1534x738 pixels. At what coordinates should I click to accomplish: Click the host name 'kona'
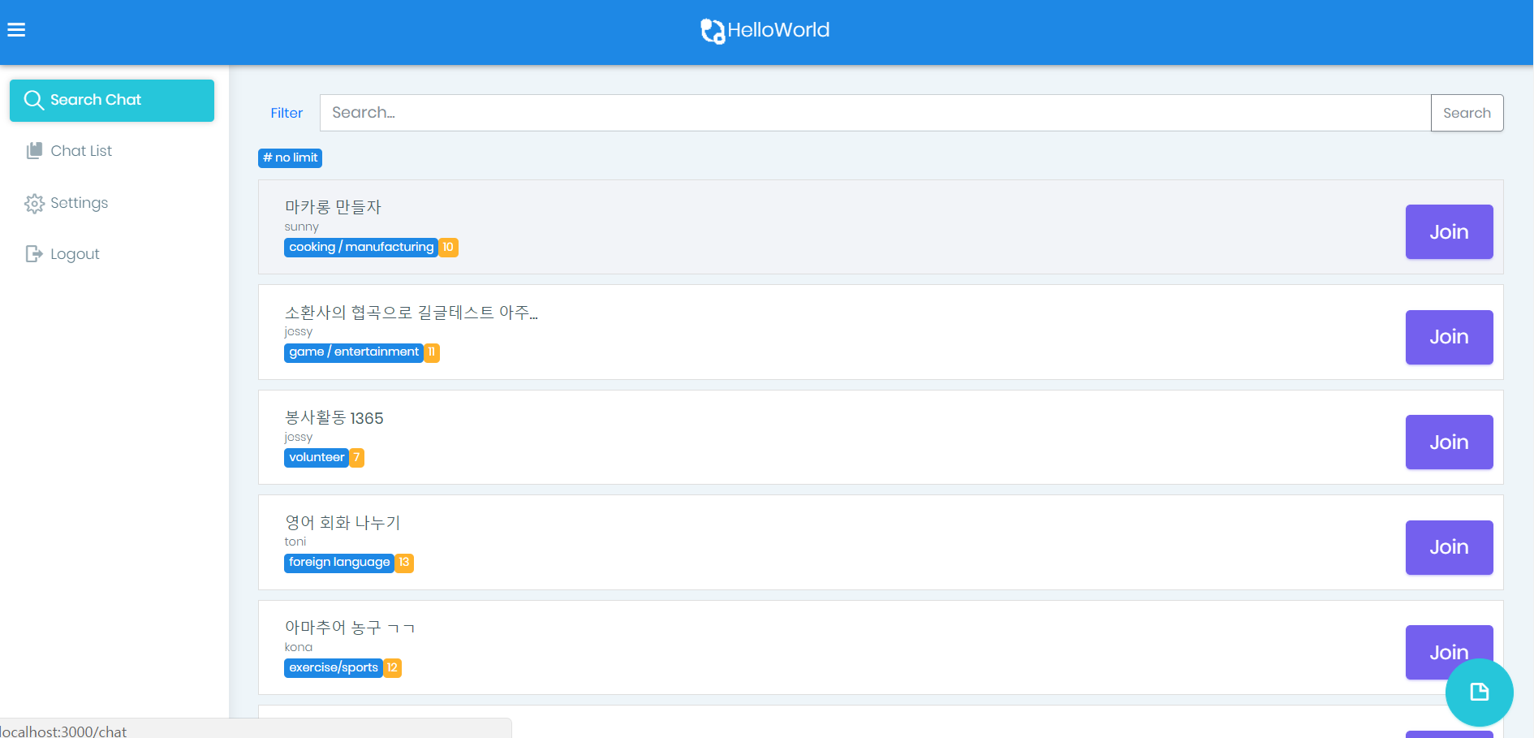[x=298, y=647]
